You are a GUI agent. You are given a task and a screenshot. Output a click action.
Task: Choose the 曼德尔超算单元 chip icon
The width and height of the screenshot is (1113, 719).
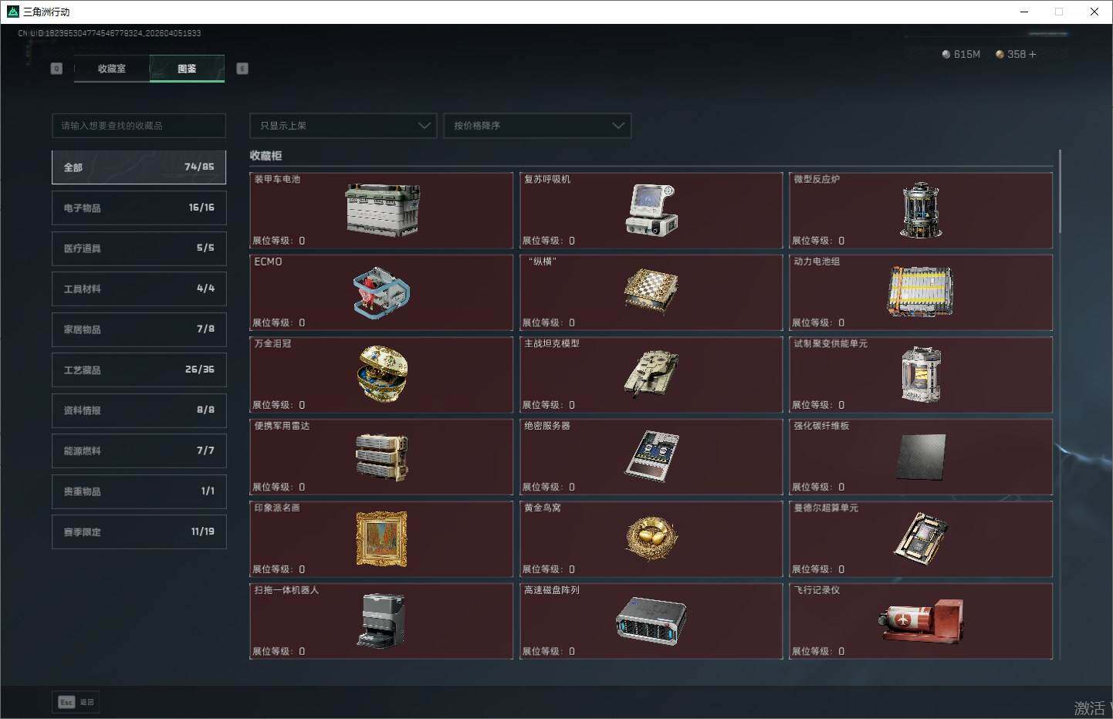point(921,538)
